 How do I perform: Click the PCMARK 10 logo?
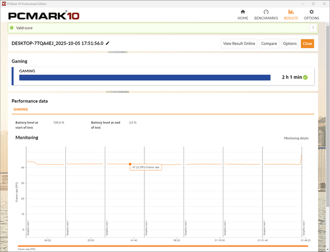(44, 16)
